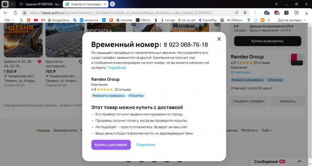Open the Yandex bookmark icon

[28, 20]
